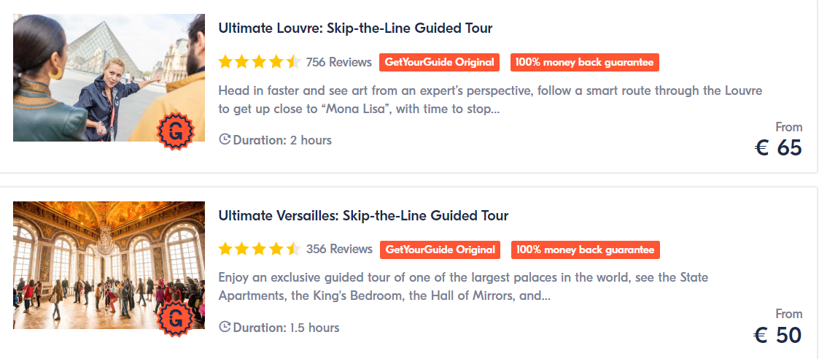Screen dimensions: 819x359
Task: Click the GetYourGuide badge on Versailles photo
Action: pyautogui.click(x=176, y=319)
